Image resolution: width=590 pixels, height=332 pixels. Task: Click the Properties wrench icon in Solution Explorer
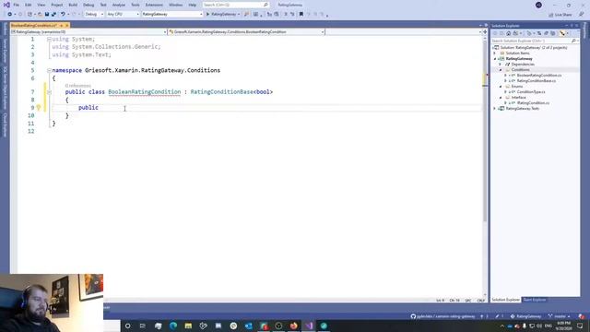click(562, 33)
